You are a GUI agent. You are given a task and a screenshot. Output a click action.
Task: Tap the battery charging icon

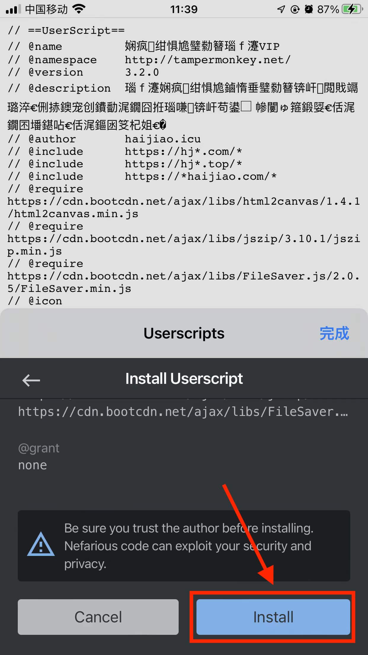(352, 9)
